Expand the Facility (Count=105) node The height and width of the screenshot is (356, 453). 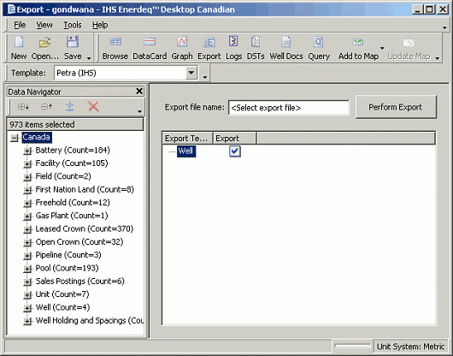click(27, 164)
